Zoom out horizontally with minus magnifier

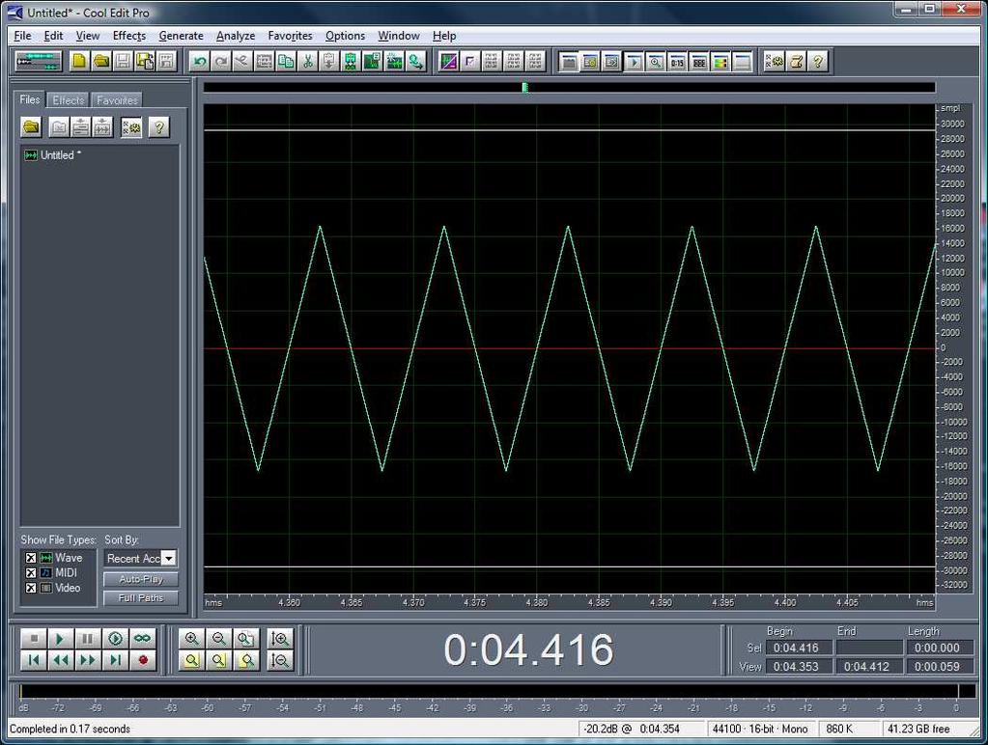(x=218, y=639)
